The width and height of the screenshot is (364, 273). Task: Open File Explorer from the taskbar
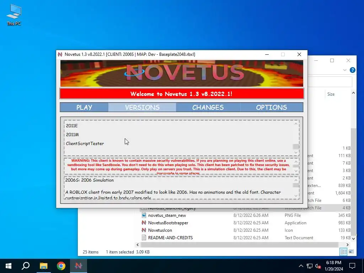tap(43, 266)
